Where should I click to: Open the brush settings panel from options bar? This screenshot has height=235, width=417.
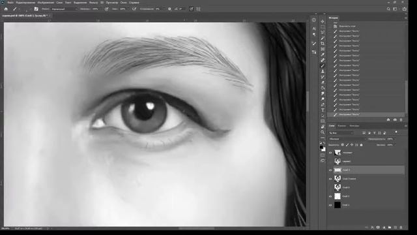click(36, 8)
